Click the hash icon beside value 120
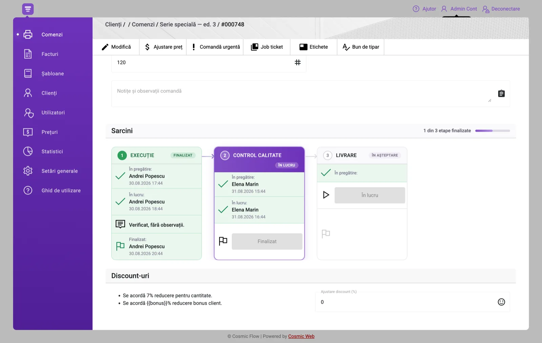 pyautogui.click(x=297, y=62)
